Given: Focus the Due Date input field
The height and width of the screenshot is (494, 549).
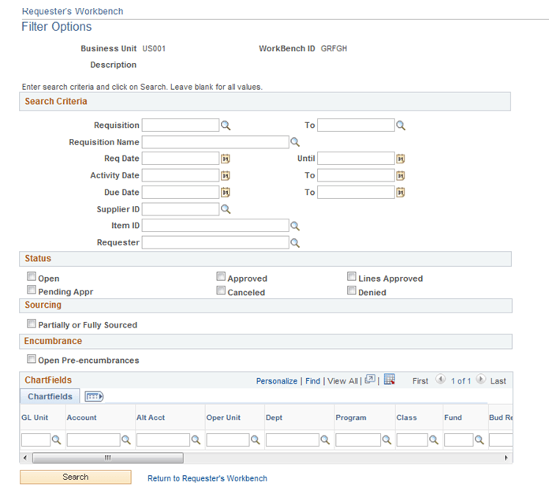Looking at the screenshot, I should click(x=181, y=193).
